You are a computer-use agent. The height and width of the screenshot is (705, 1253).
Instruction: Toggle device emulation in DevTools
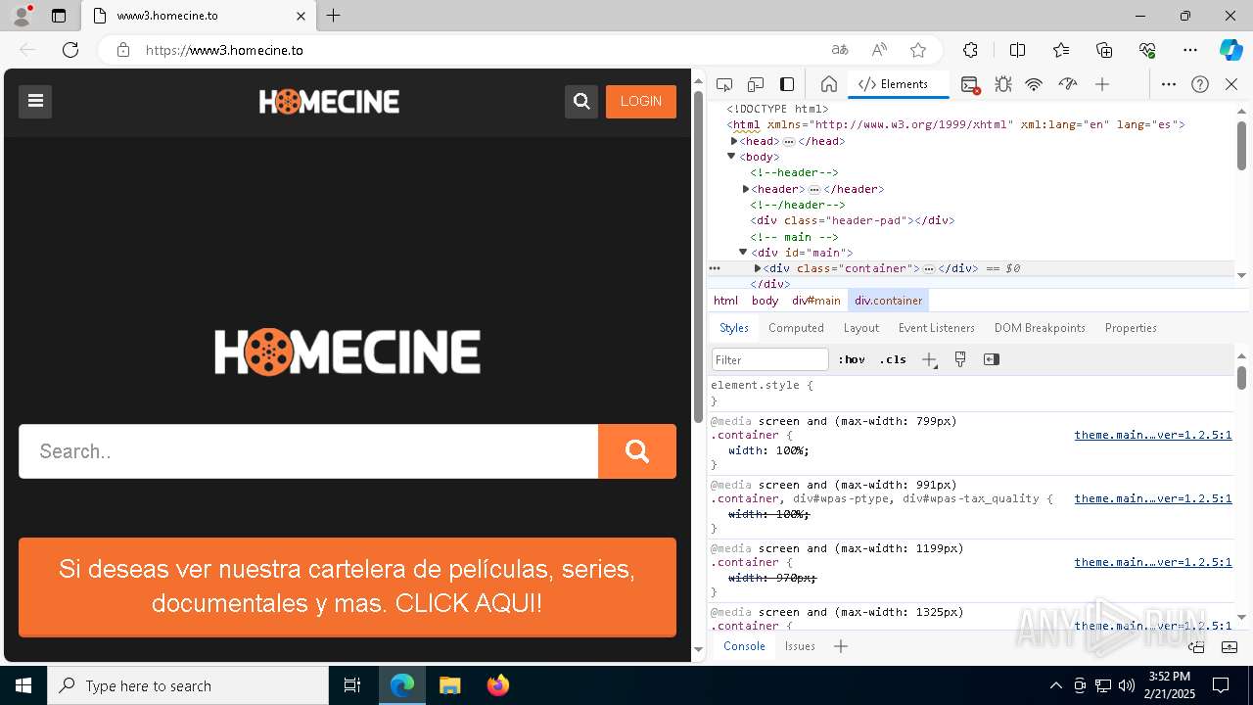756,84
